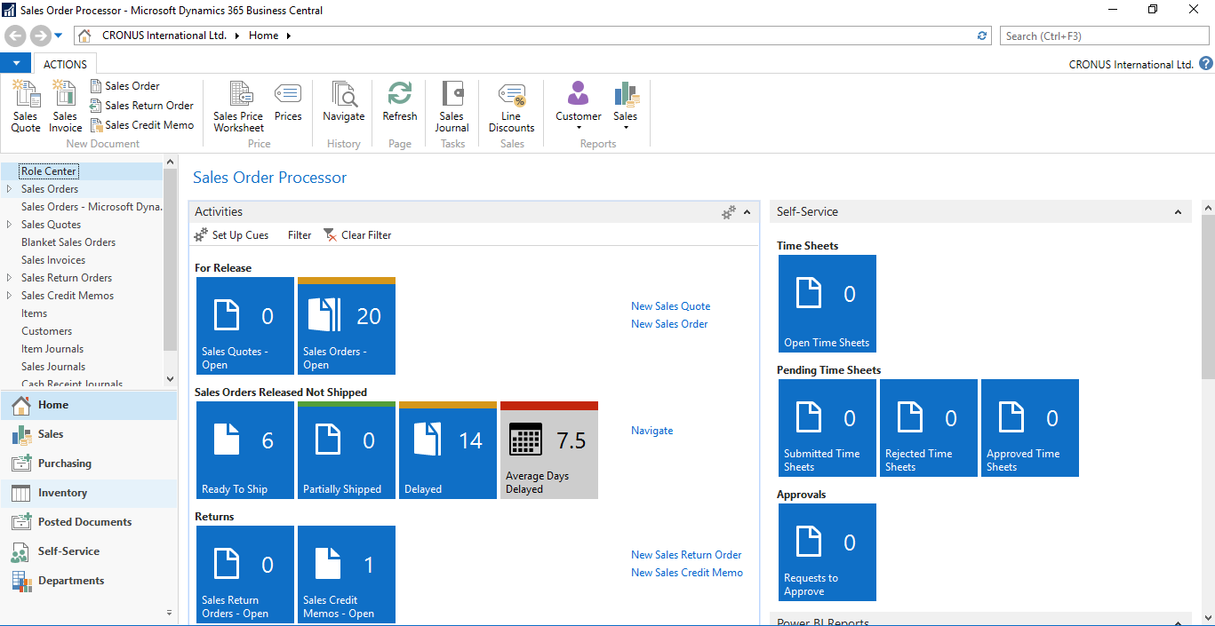Switch to Posted Documents section
This screenshot has width=1215, height=626.
88,522
